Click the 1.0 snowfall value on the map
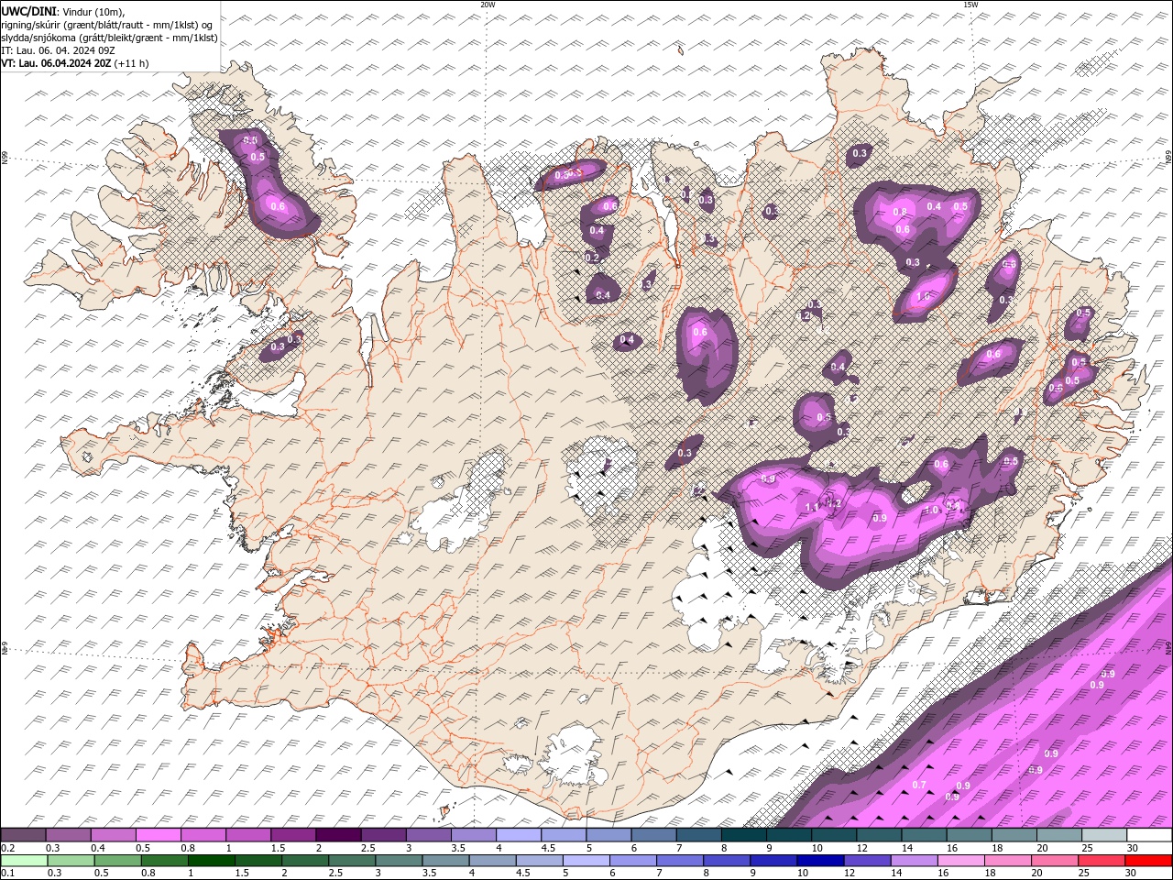Image resolution: width=1173 pixels, height=880 pixels. 932,510
